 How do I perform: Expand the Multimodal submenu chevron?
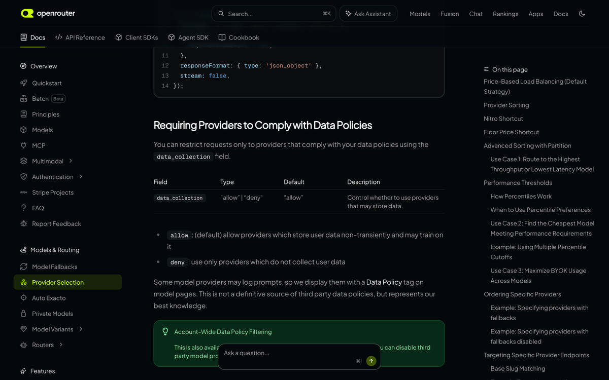coord(71,161)
